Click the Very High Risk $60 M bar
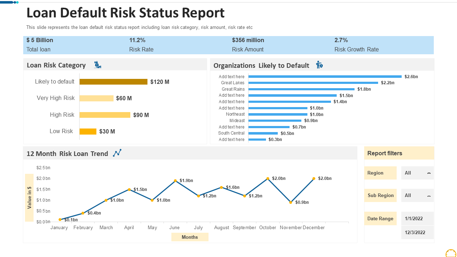Viewport: 457px width, 257px height. click(96, 98)
